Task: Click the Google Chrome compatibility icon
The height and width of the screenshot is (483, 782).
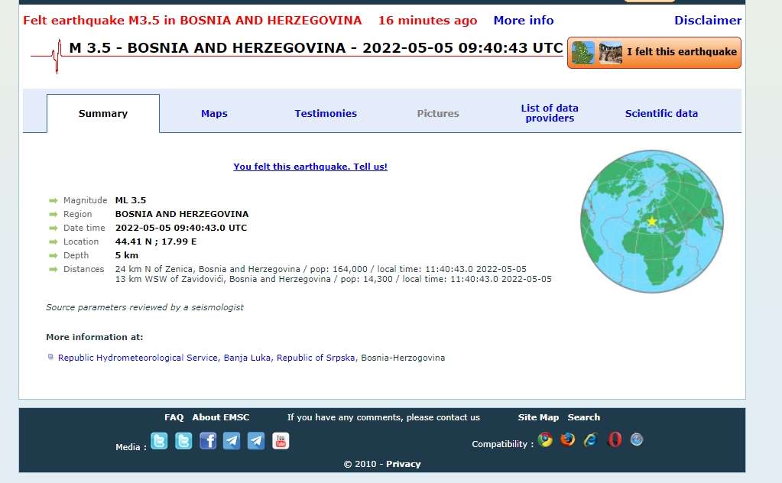Action: (x=545, y=439)
